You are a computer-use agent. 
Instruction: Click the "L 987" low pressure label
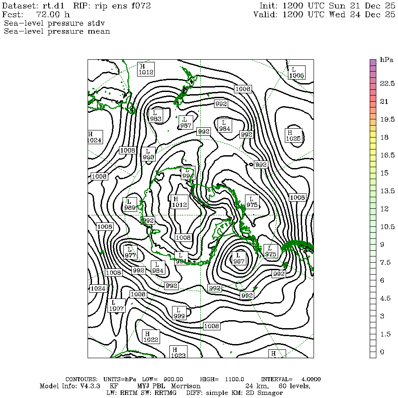[x=186, y=122]
